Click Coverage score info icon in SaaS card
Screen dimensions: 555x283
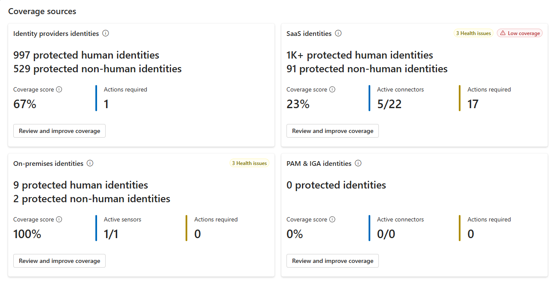[x=332, y=90]
